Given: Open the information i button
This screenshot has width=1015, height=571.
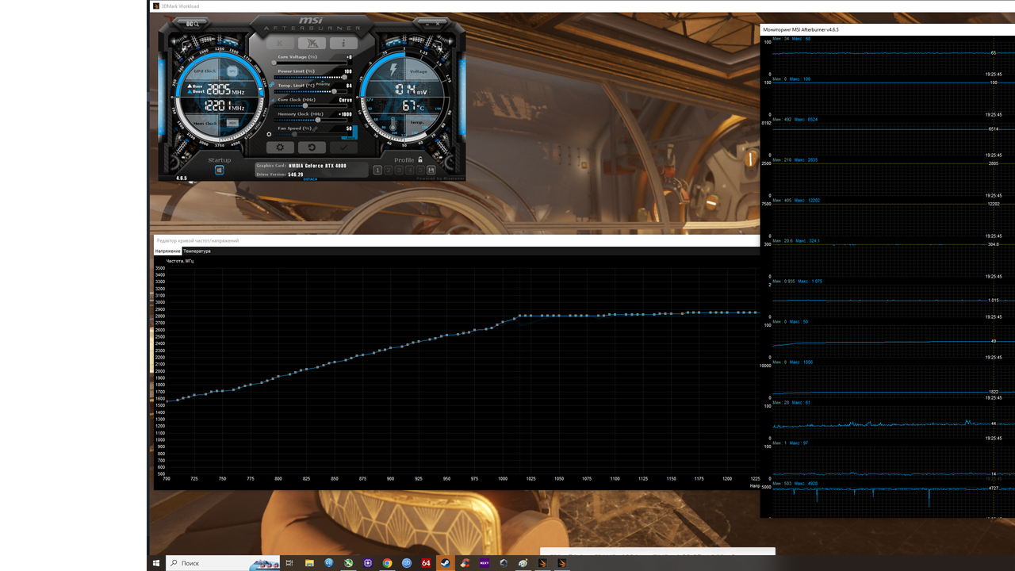Looking at the screenshot, I should [343, 43].
